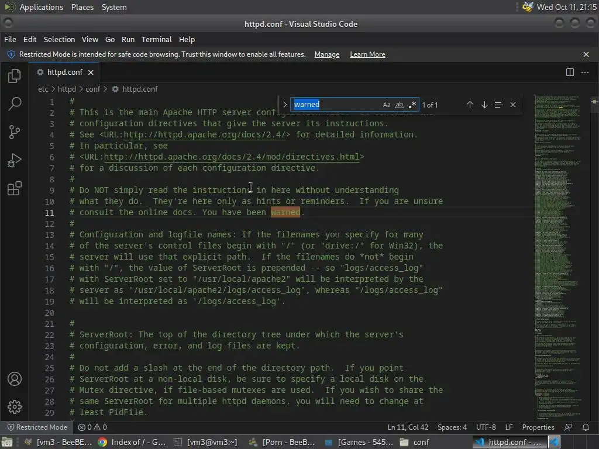
Task: Switch to '[Games - 545...' taskbar window
Action: point(359,442)
